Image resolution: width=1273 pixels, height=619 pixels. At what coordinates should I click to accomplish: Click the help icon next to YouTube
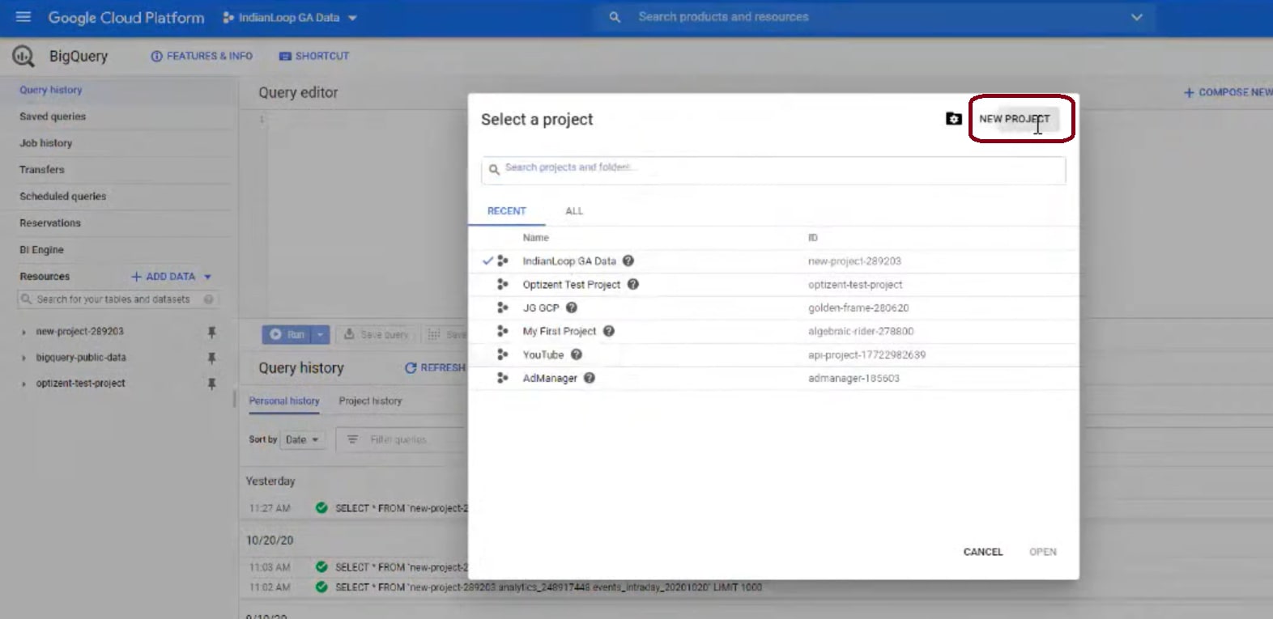click(x=577, y=354)
